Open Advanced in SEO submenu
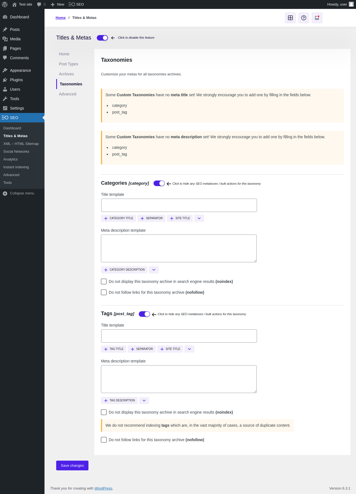Viewport: 356px width, 494px height. point(22,175)
